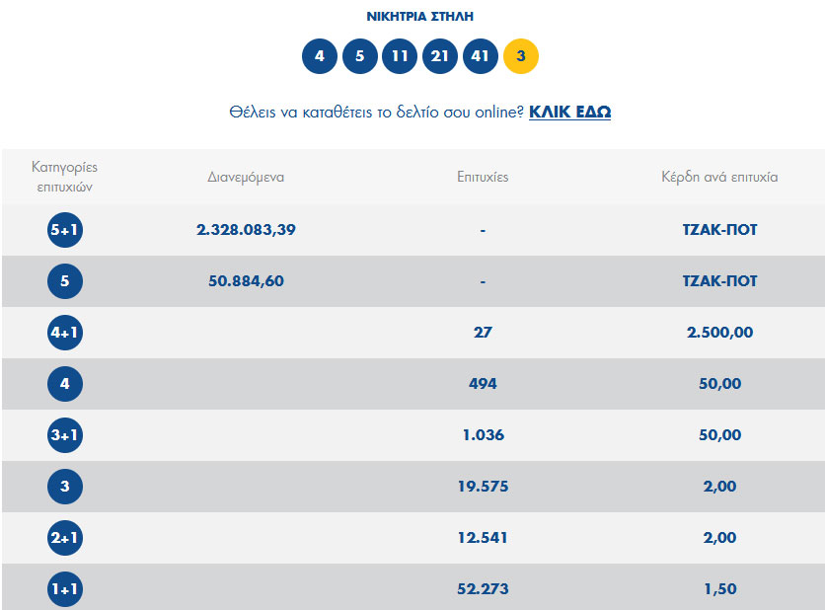Click winning number ball 4 in the top row
Viewport: 825px width, 610px height.
320,56
